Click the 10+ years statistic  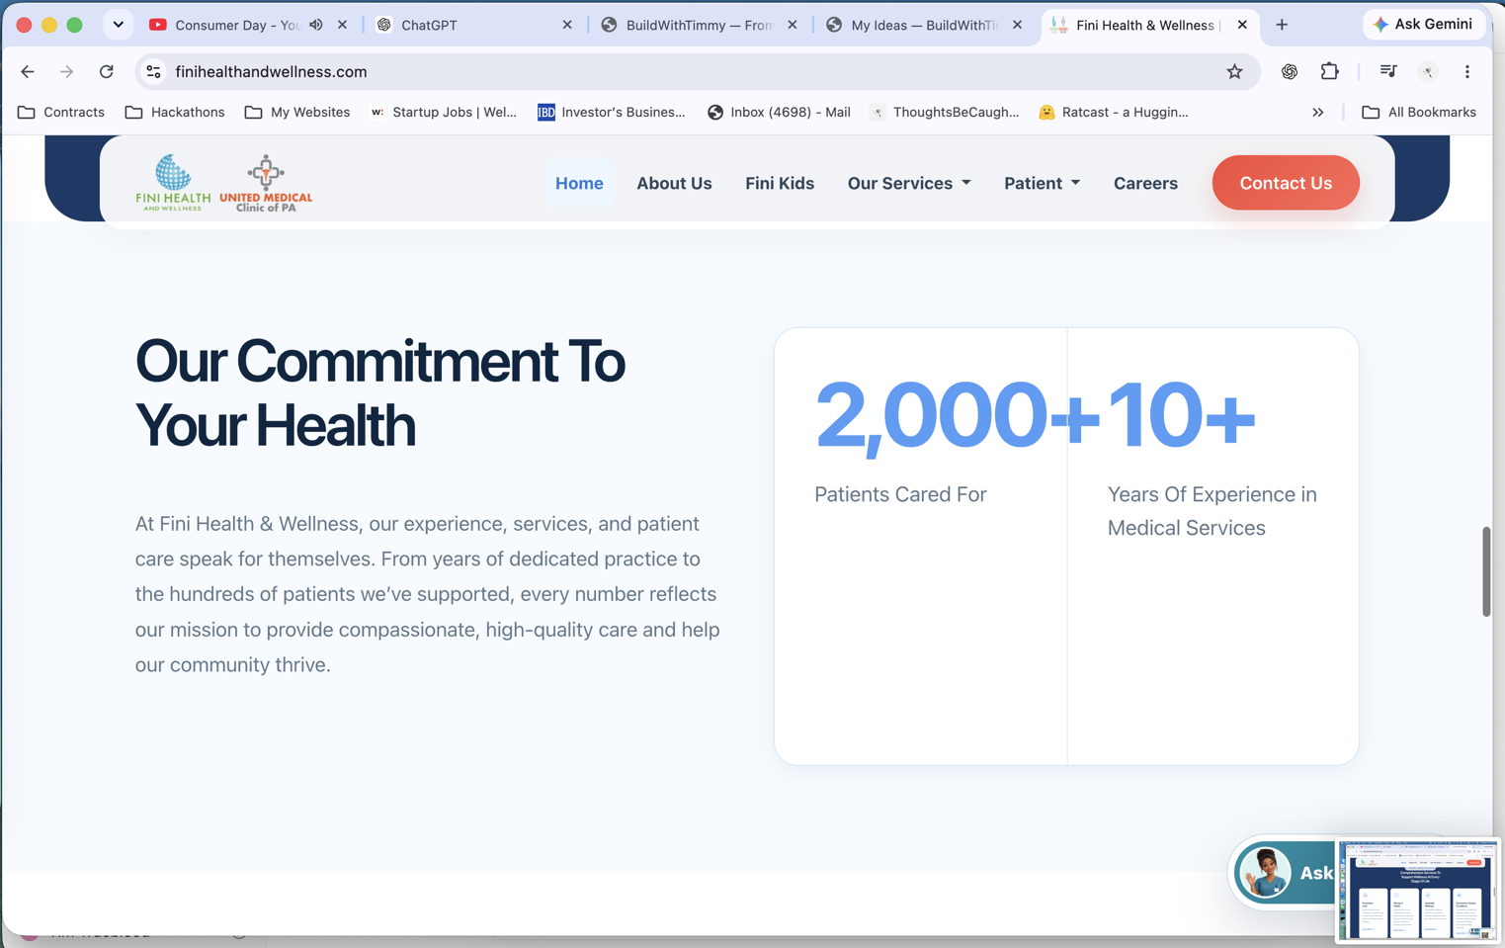pyautogui.click(x=1181, y=416)
